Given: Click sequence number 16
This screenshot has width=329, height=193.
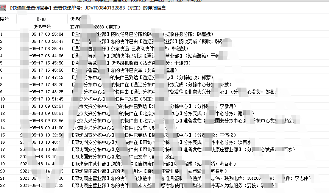Looking at the screenshot, I should click(2, 142).
